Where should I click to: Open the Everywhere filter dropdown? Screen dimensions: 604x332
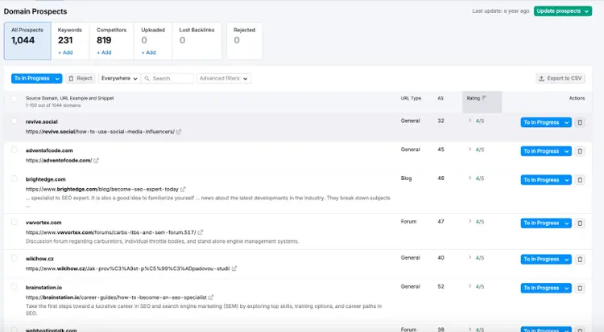(119, 79)
